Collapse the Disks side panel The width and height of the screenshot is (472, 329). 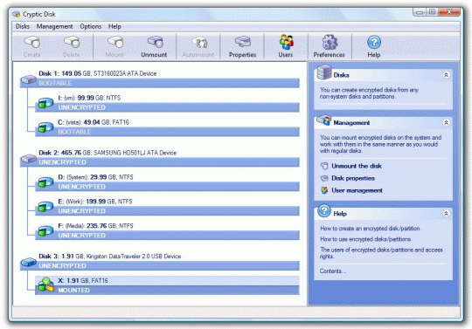coord(446,75)
